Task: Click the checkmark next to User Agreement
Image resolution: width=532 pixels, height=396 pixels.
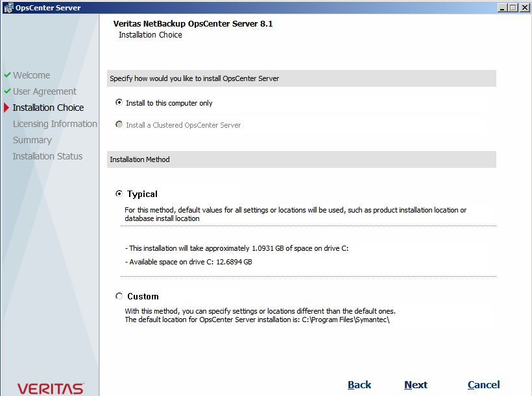Action: tap(6, 91)
